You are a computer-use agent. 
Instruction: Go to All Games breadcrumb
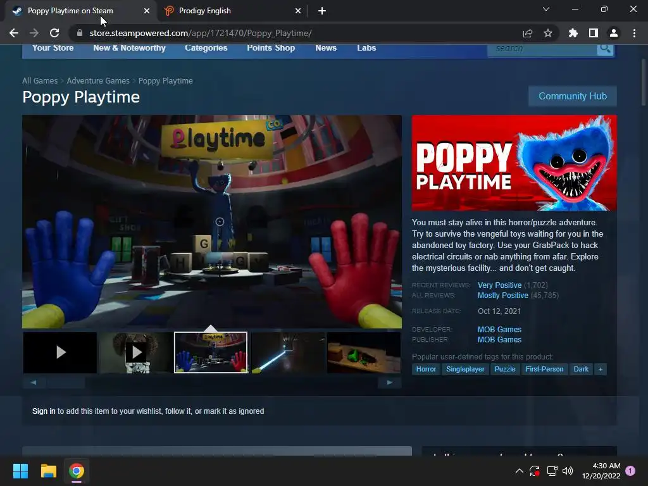click(x=40, y=80)
